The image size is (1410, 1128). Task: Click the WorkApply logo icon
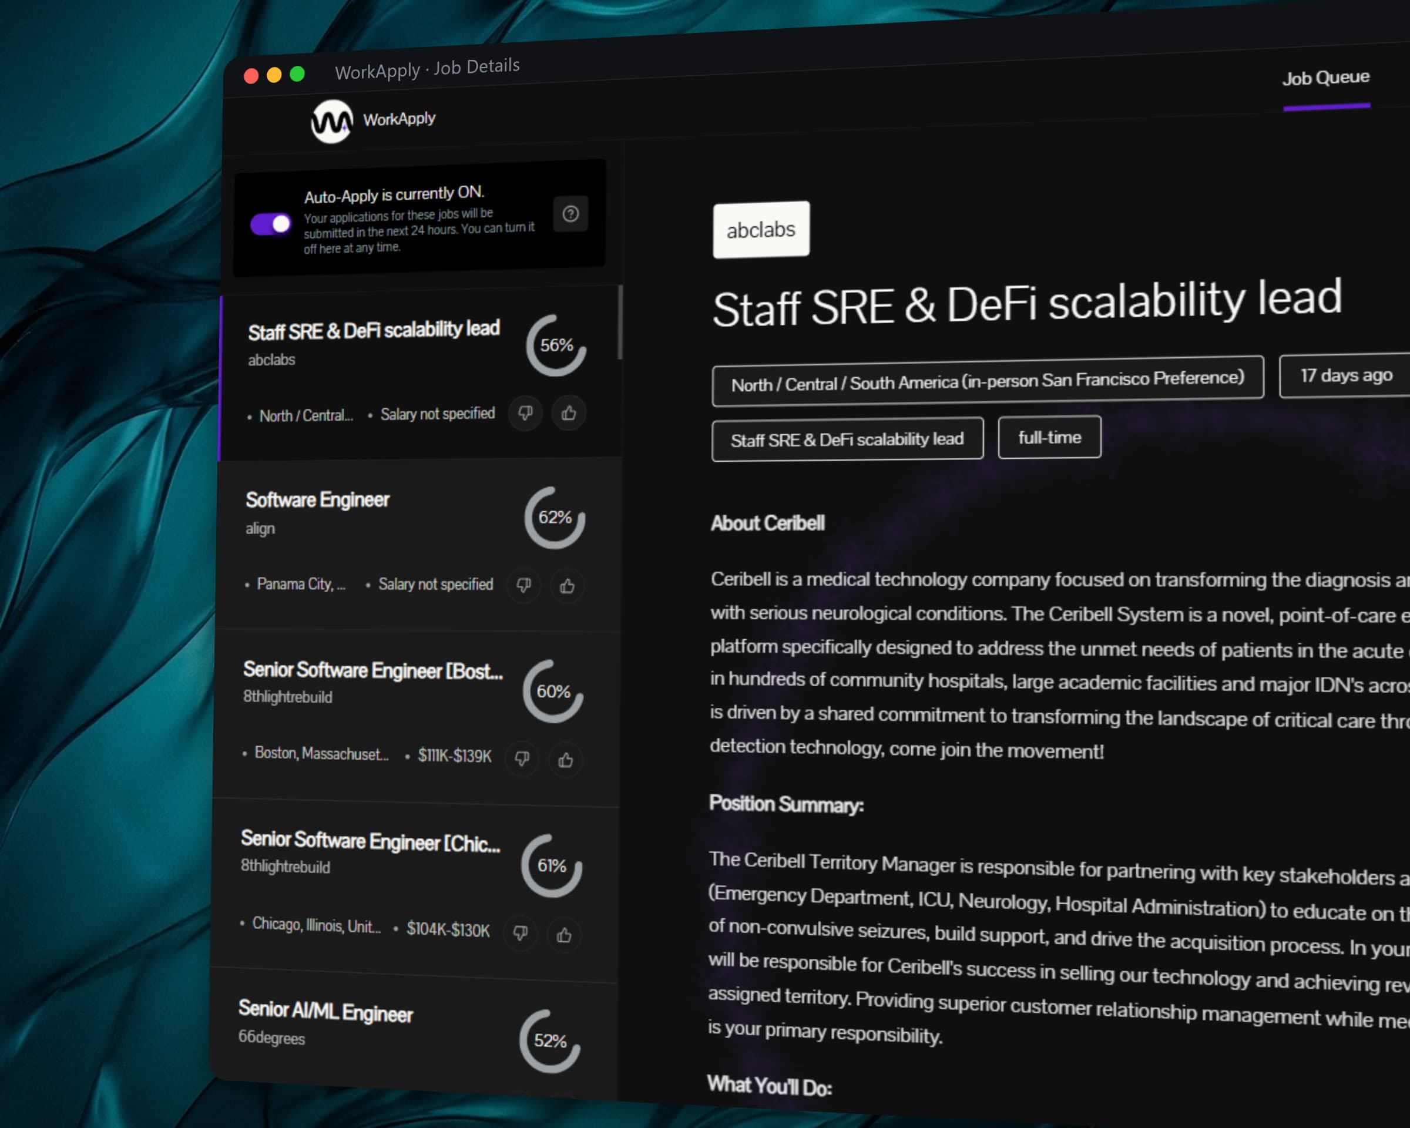point(331,122)
